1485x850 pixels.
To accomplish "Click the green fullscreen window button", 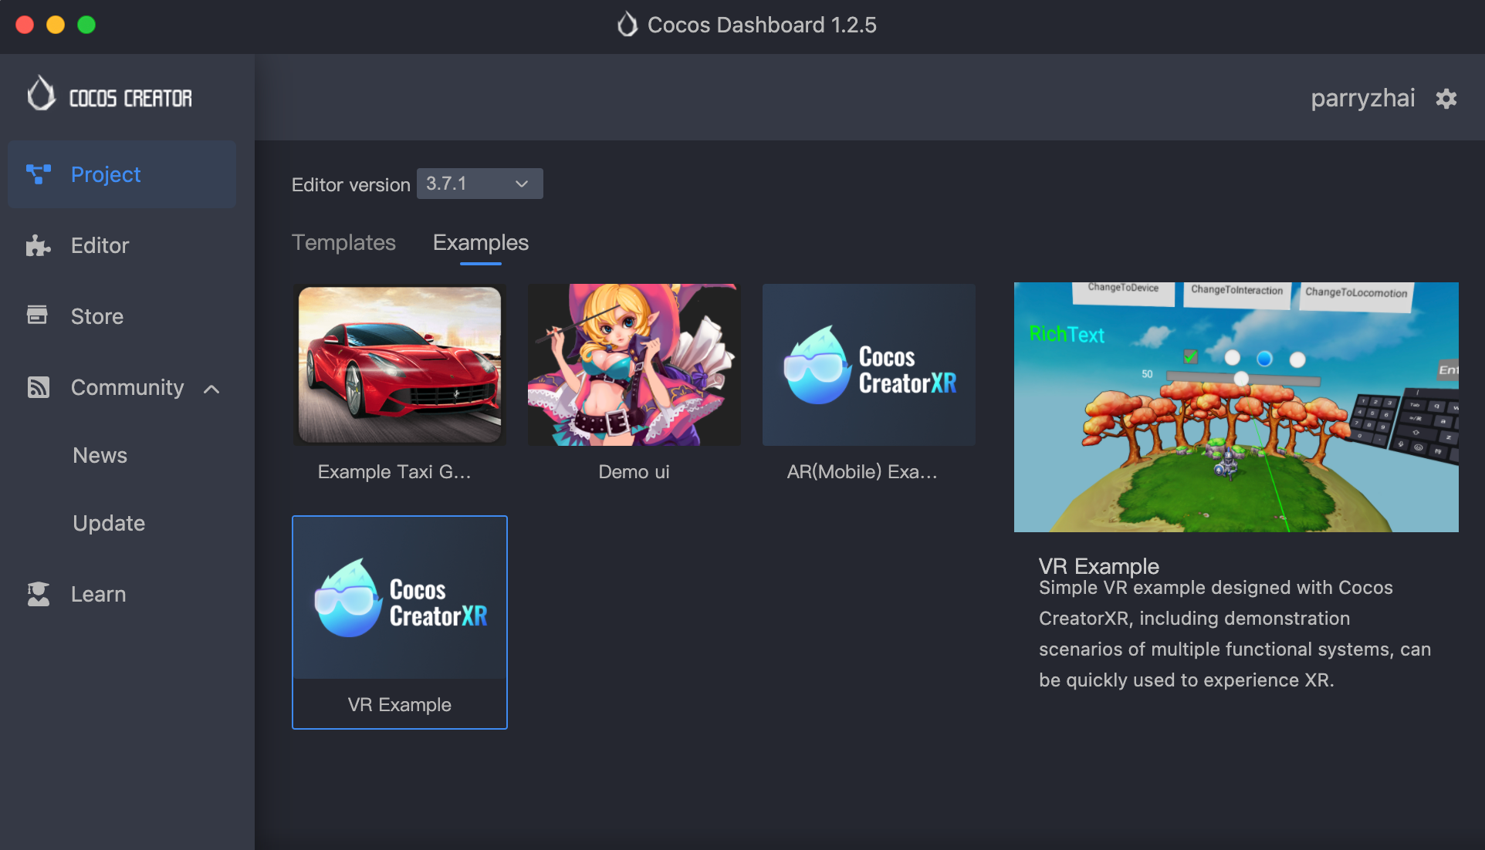I will coord(86,25).
